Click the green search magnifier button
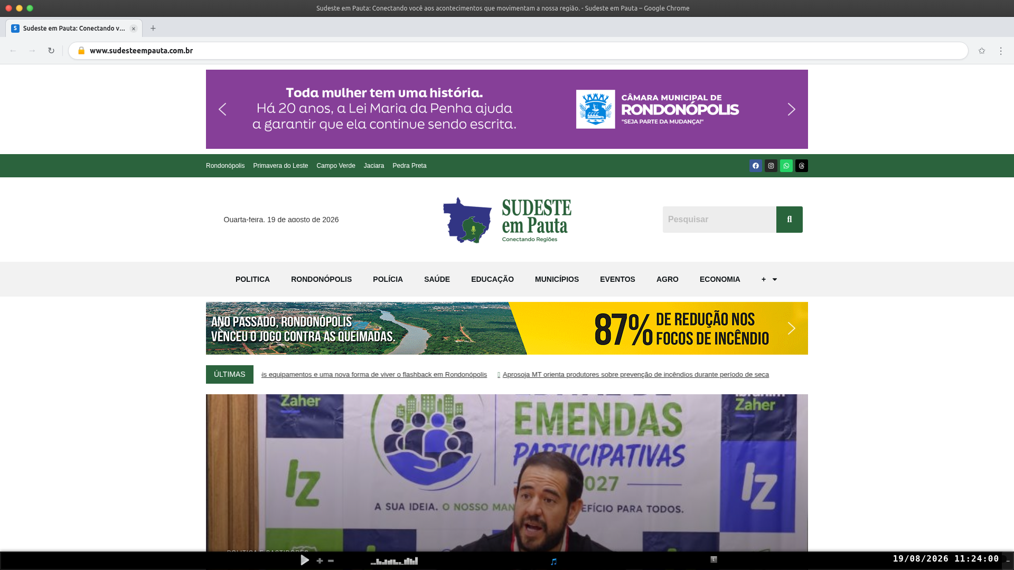This screenshot has height=570, width=1014. 790,220
